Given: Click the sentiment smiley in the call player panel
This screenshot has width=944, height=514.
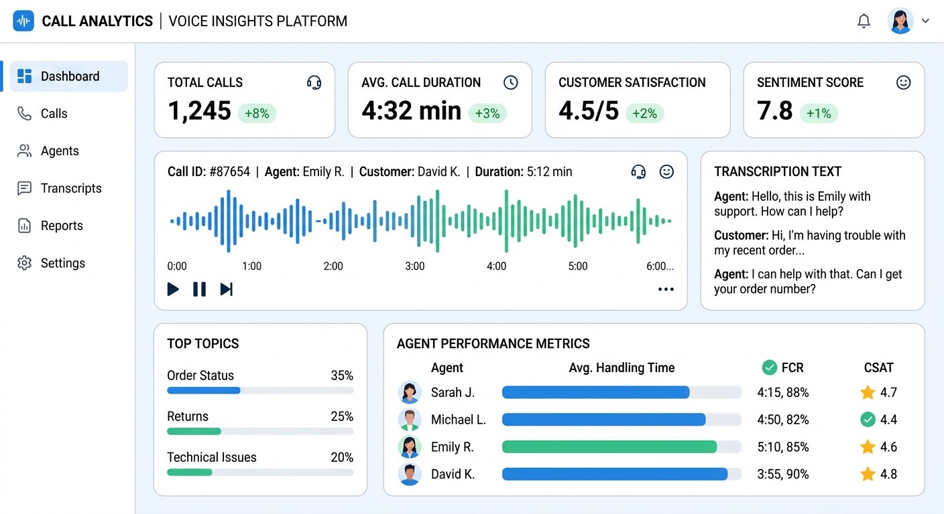Looking at the screenshot, I should pyautogui.click(x=666, y=171).
